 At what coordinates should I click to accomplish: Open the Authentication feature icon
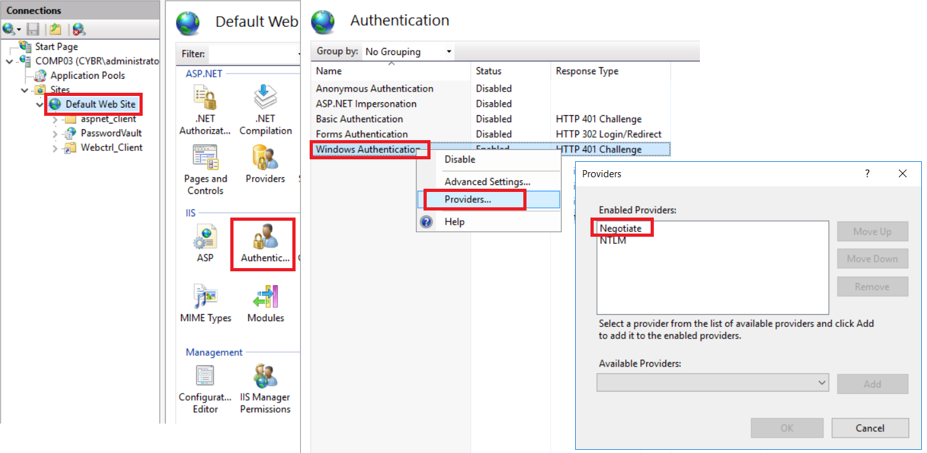coord(264,243)
